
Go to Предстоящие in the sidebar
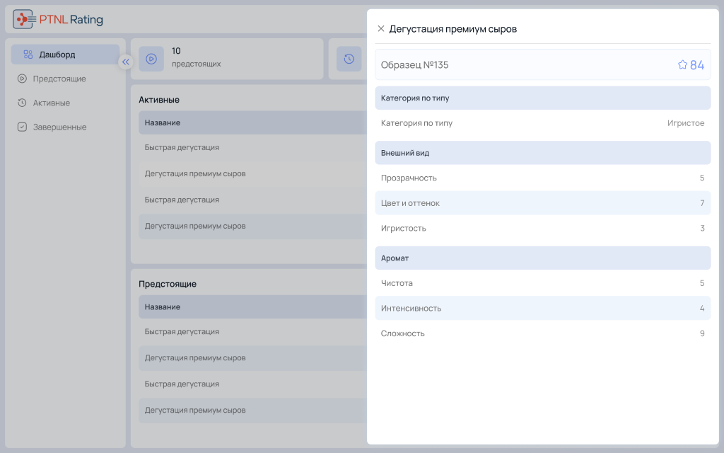click(59, 79)
